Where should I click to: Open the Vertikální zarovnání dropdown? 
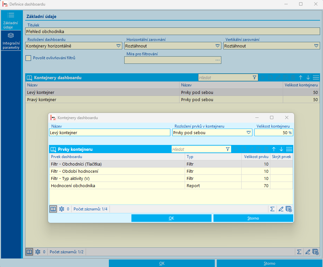click(x=316, y=46)
